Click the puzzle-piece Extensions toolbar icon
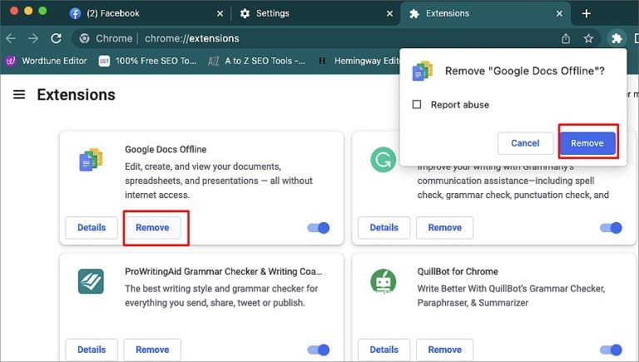 click(x=616, y=38)
